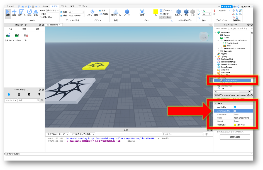Click the terrain clear icon with red mark

tap(26, 36)
